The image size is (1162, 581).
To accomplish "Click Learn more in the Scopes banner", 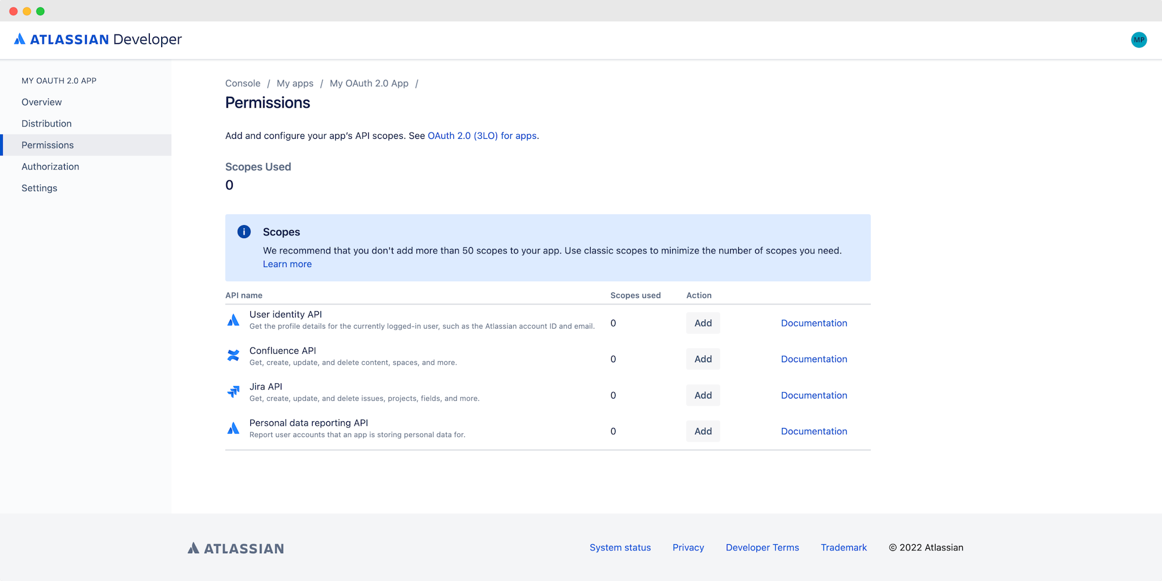I will click(x=287, y=264).
